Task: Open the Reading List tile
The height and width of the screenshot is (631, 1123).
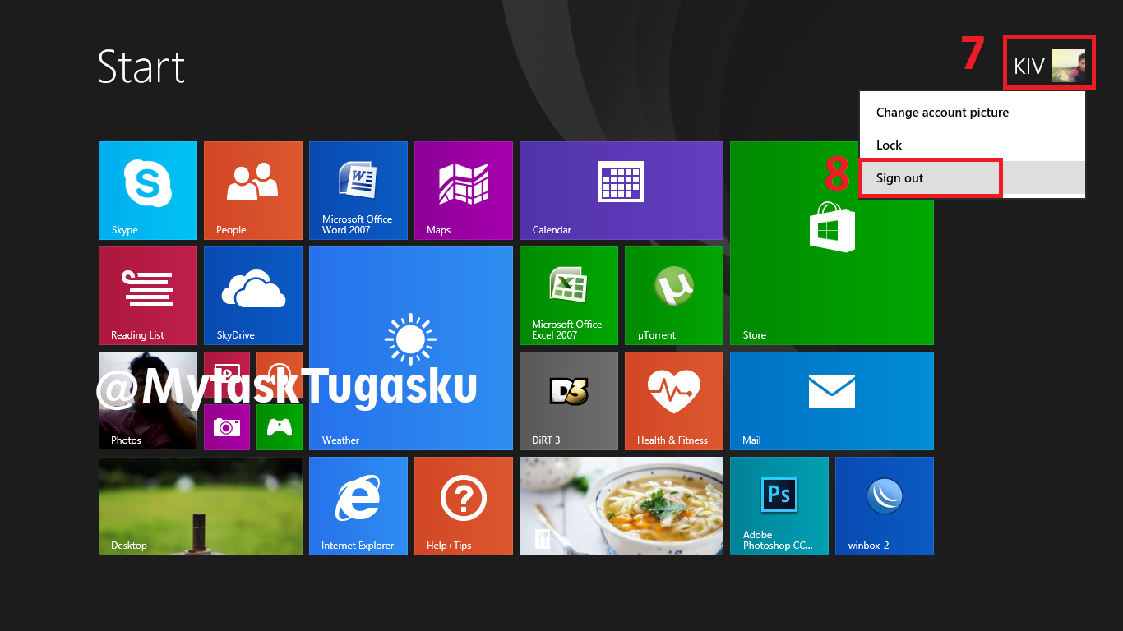Action: click(x=148, y=296)
